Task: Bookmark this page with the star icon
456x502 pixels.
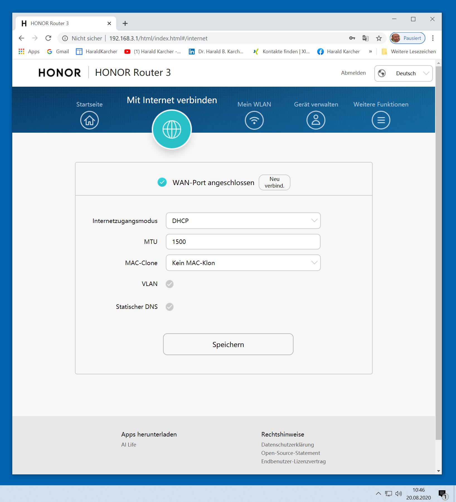Action: [379, 38]
